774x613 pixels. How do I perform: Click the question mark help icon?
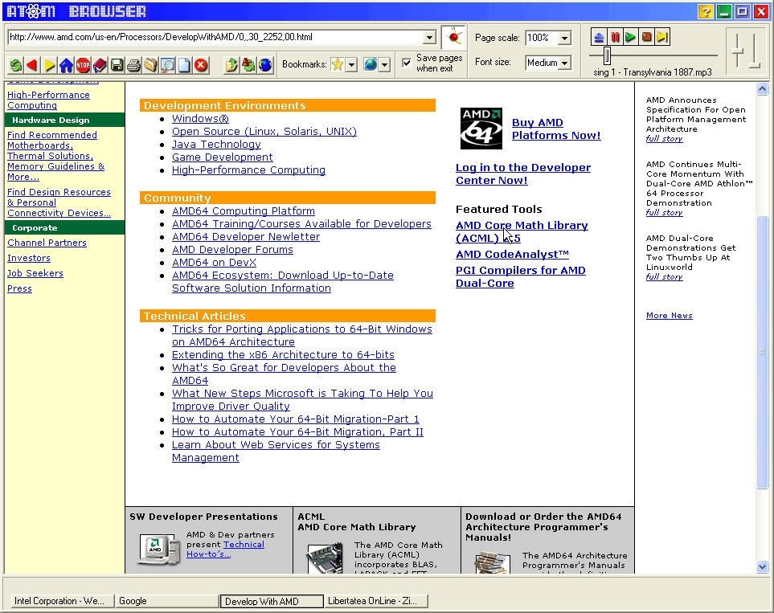[706, 11]
